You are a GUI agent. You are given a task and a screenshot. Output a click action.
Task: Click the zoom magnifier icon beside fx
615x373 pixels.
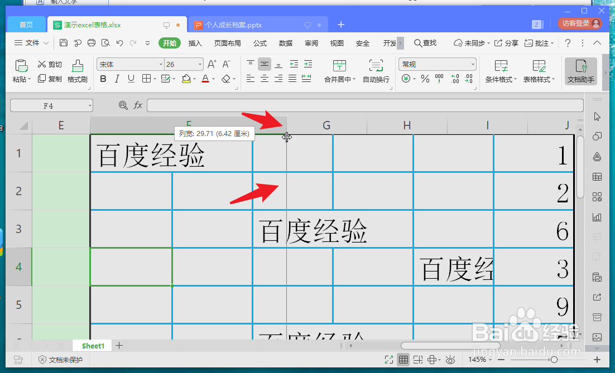pos(123,105)
